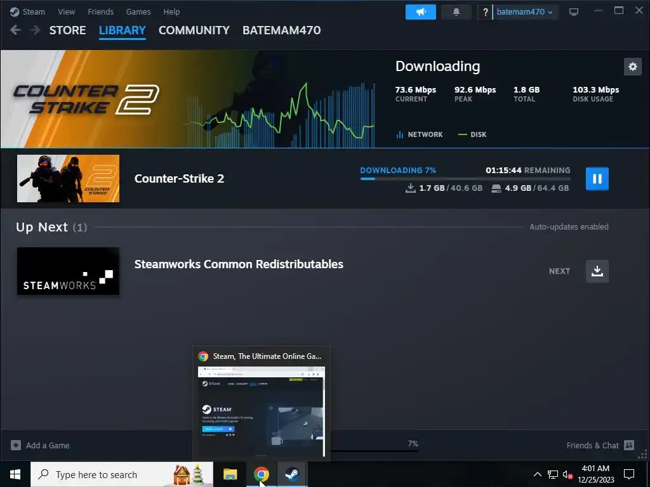This screenshot has height=487, width=650.
Task: Open the View menu
Action: click(66, 11)
